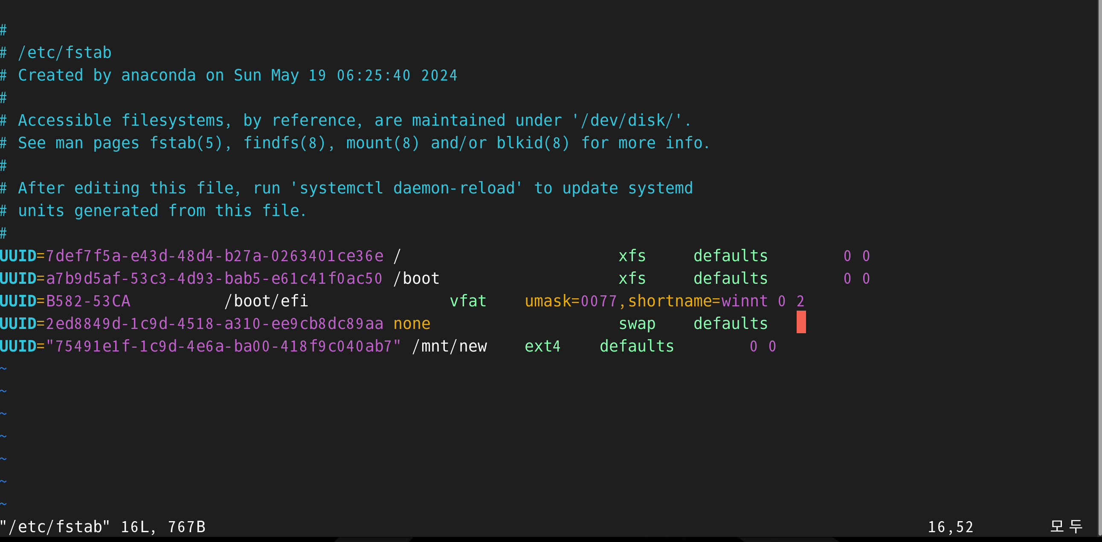
Task: Click the root UUID 7def7f5a value
Action: pyautogui.click(x=215, y=256)
